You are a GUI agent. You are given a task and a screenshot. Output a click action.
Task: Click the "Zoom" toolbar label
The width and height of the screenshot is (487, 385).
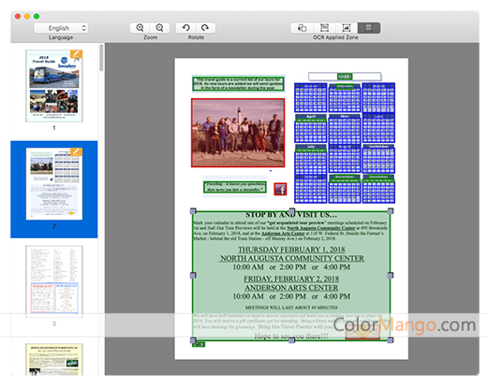point(150,37)
